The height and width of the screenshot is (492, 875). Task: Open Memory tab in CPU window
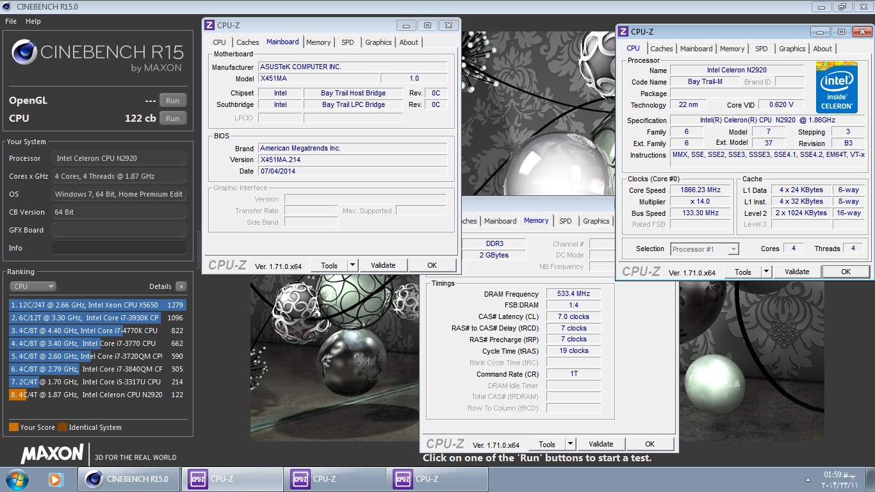click(732, 49)
